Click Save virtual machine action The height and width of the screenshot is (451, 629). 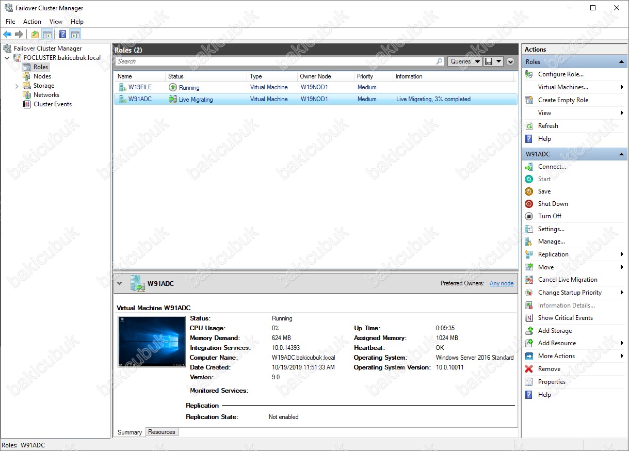tap(544, 191)
